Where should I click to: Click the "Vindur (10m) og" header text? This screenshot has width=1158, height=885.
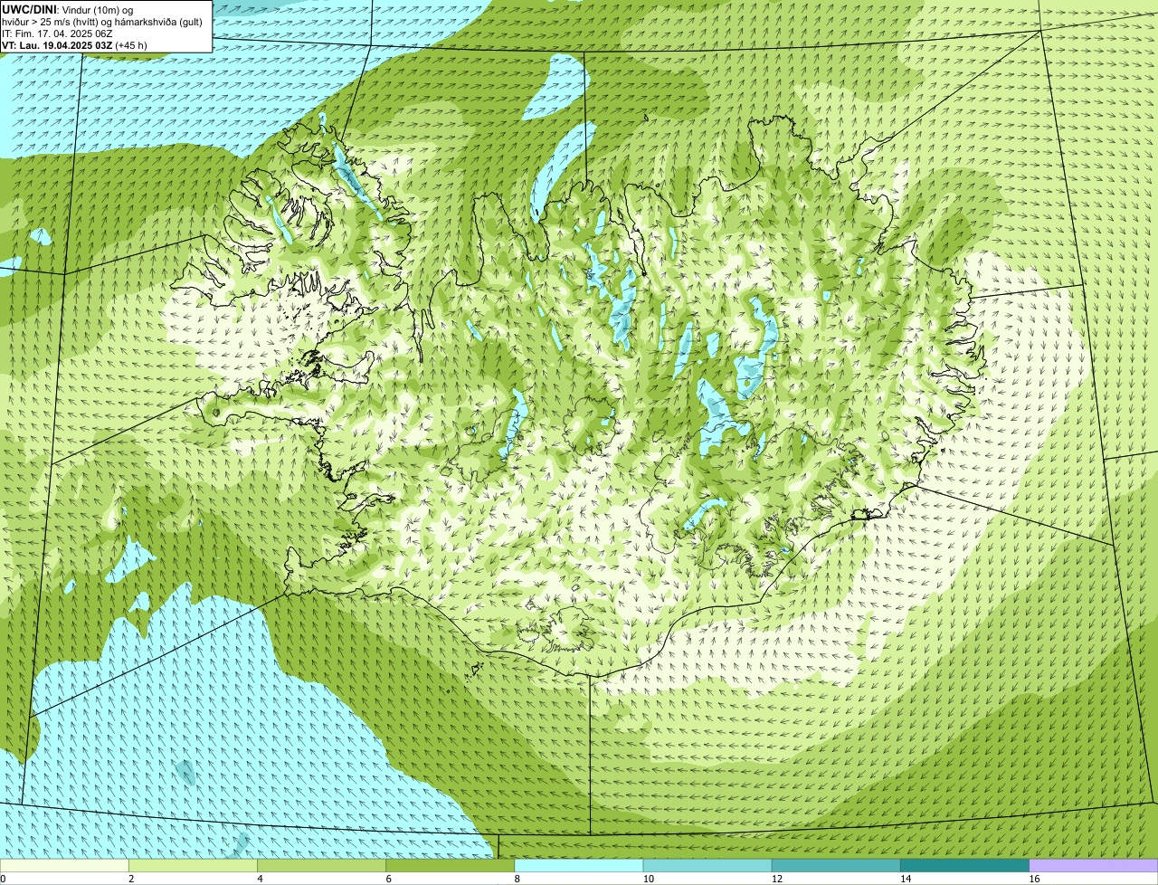point(99,9)
